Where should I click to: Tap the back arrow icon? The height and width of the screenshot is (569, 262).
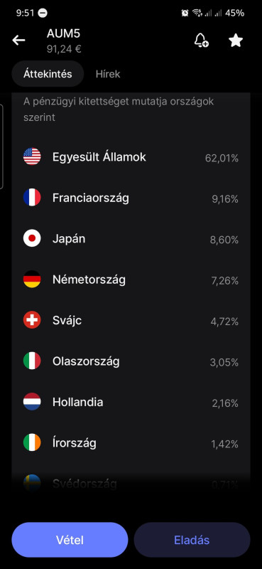[x=19, y=41]
